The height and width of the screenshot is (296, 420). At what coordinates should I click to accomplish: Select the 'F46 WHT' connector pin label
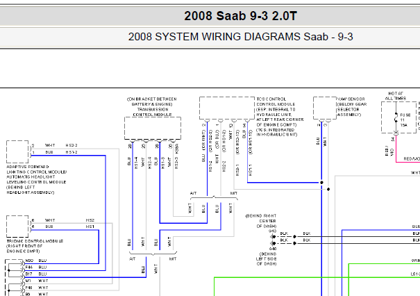point(37,288)
